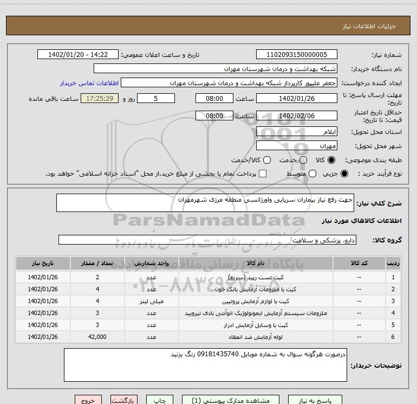Click the واحد شمارش column header

pyautogui.click(x=152, y=263)
